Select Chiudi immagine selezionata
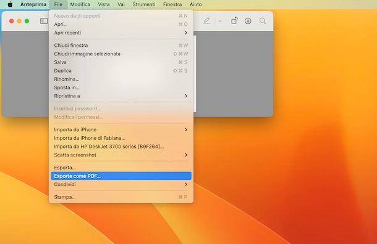This screenshot has width=377, height=244. 121,54
